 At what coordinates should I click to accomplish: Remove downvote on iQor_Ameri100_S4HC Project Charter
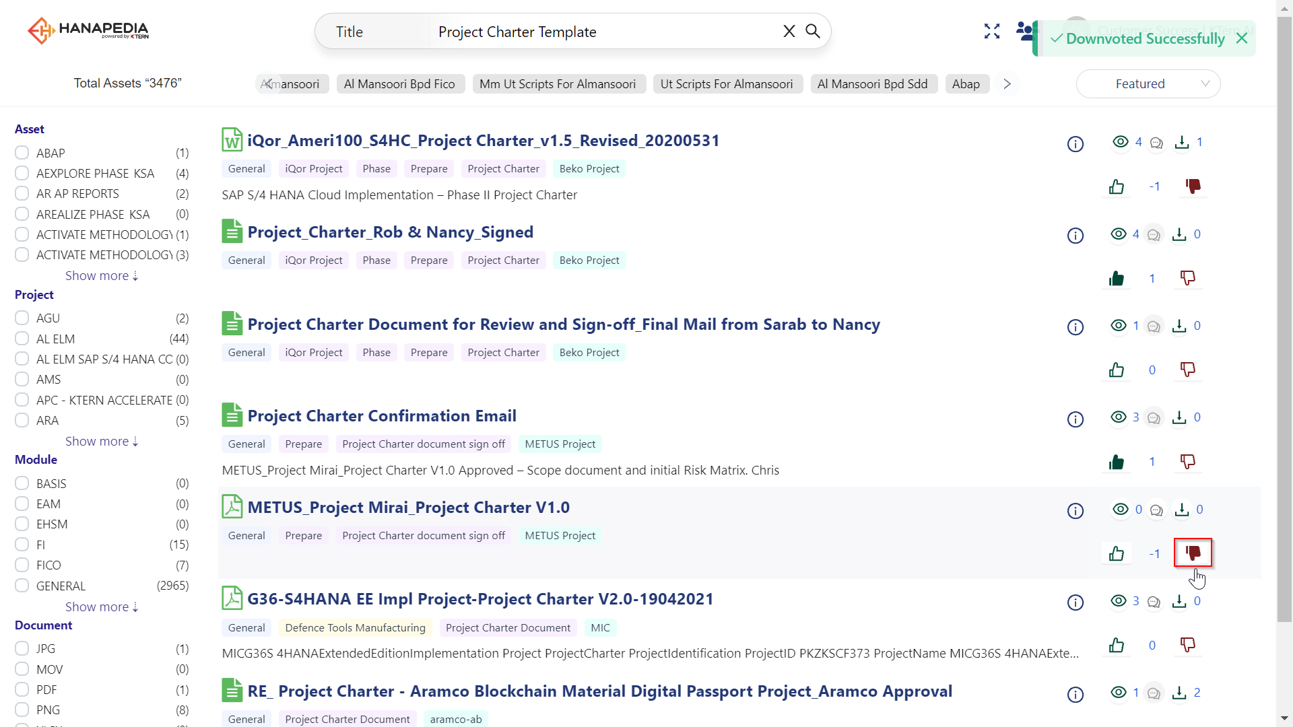pos(1193,186)
